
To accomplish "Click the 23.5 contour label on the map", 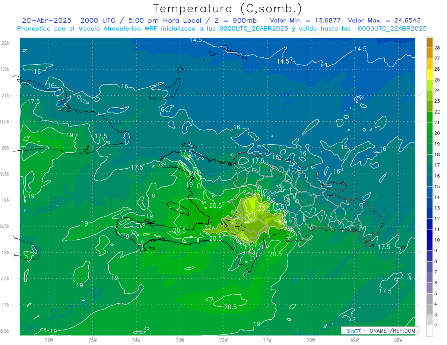I will coord(264,209).
